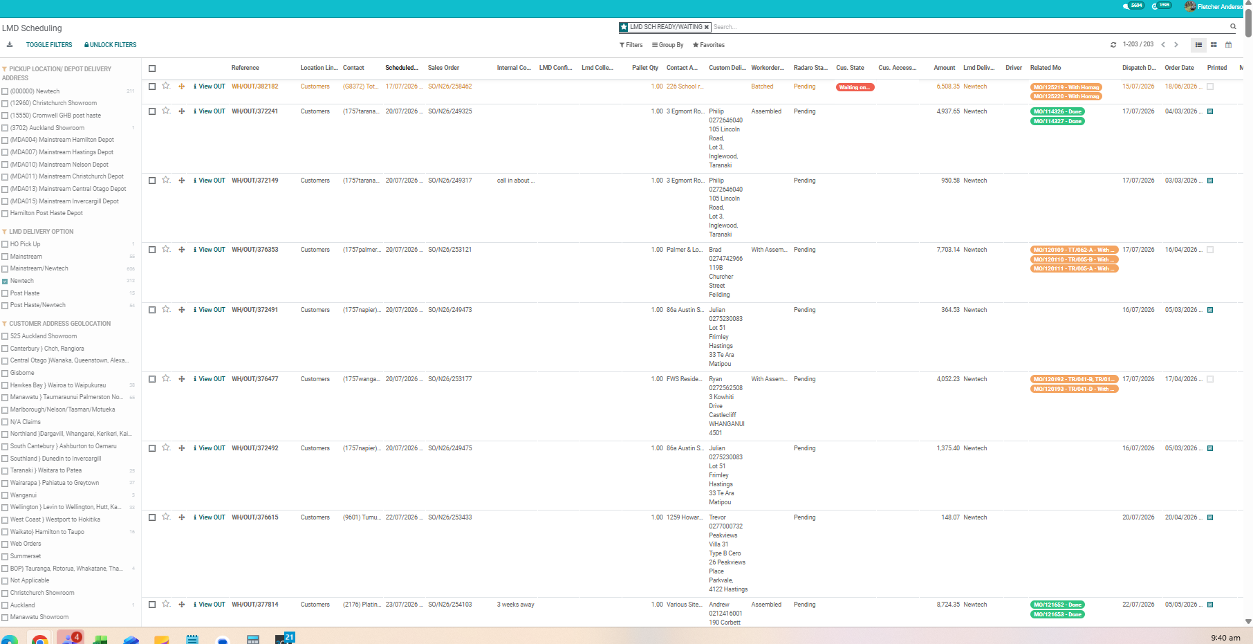Sort by the Order Date column

pos(1179,68)
